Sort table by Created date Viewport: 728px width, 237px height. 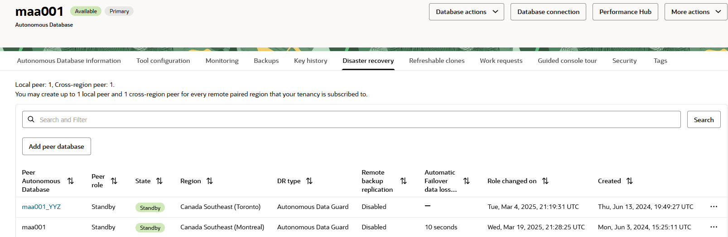point(630,181)
